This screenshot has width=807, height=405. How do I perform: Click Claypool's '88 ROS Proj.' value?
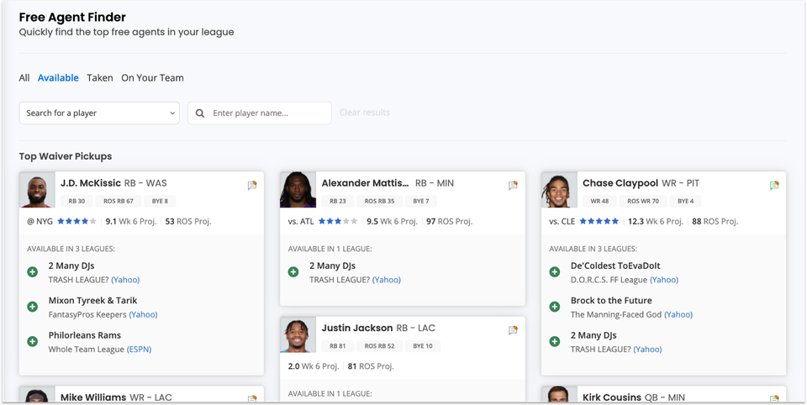click(x=715, y=221)
